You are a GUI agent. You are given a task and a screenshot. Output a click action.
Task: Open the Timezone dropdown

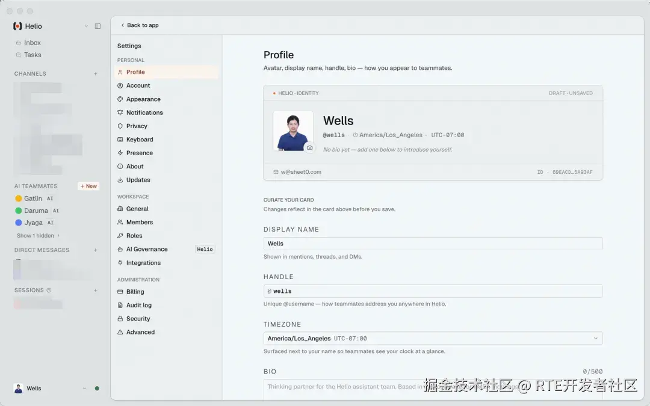coord(433,339)
